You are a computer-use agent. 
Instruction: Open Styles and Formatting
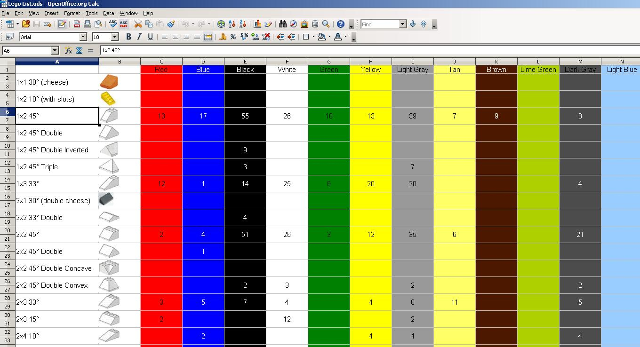(9, 37)
